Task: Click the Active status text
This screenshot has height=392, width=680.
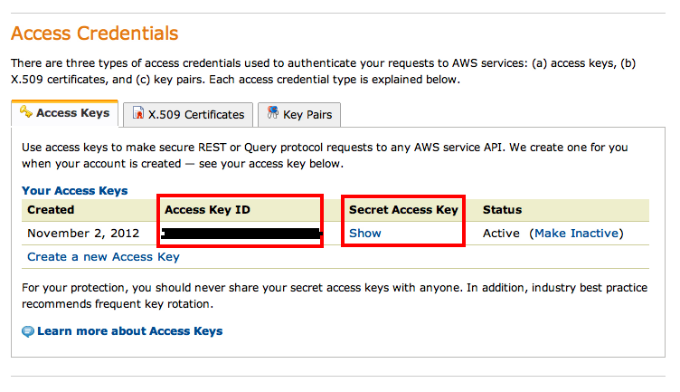Action: (501, 233)
